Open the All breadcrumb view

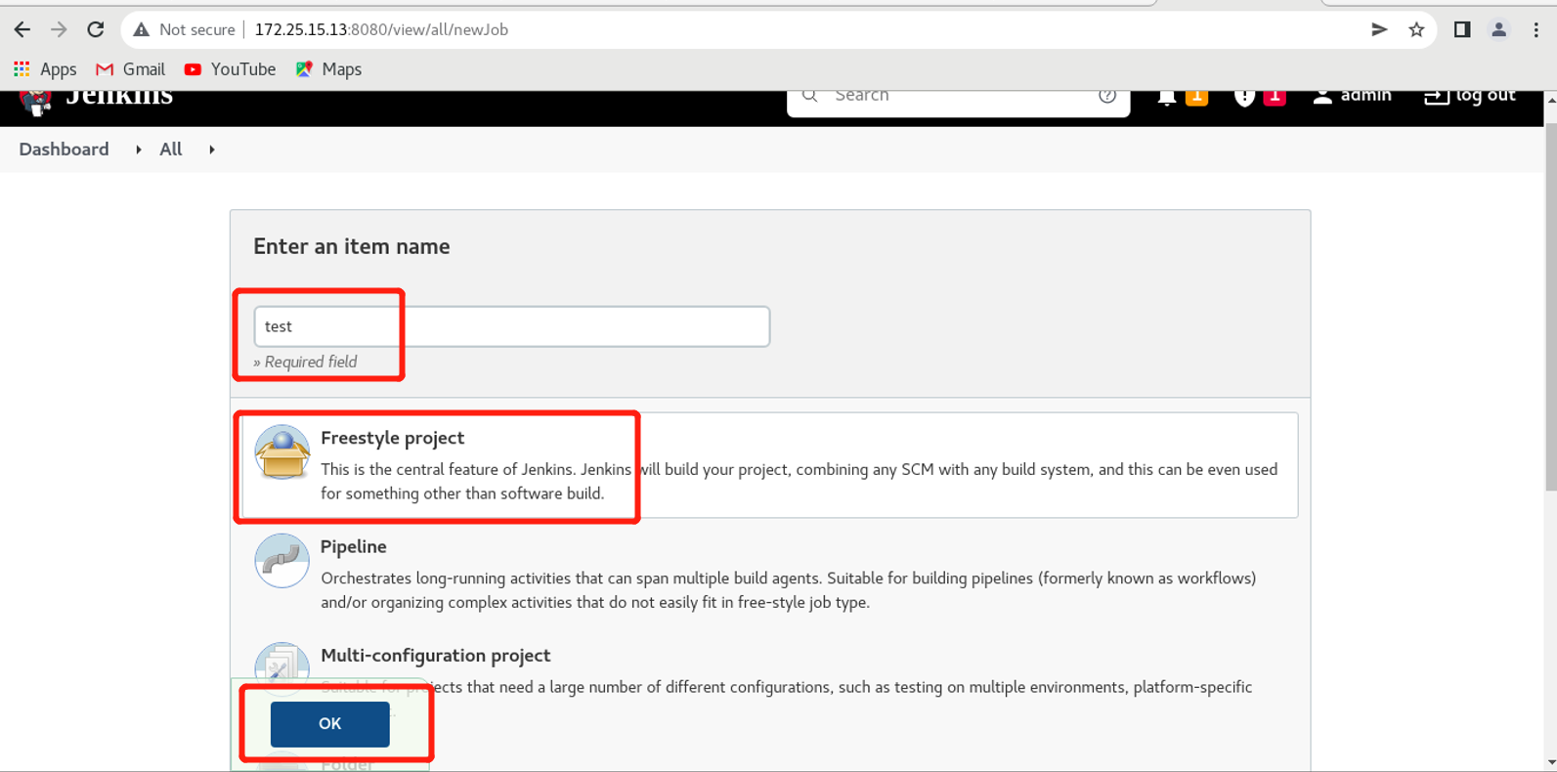coord(171,150)
